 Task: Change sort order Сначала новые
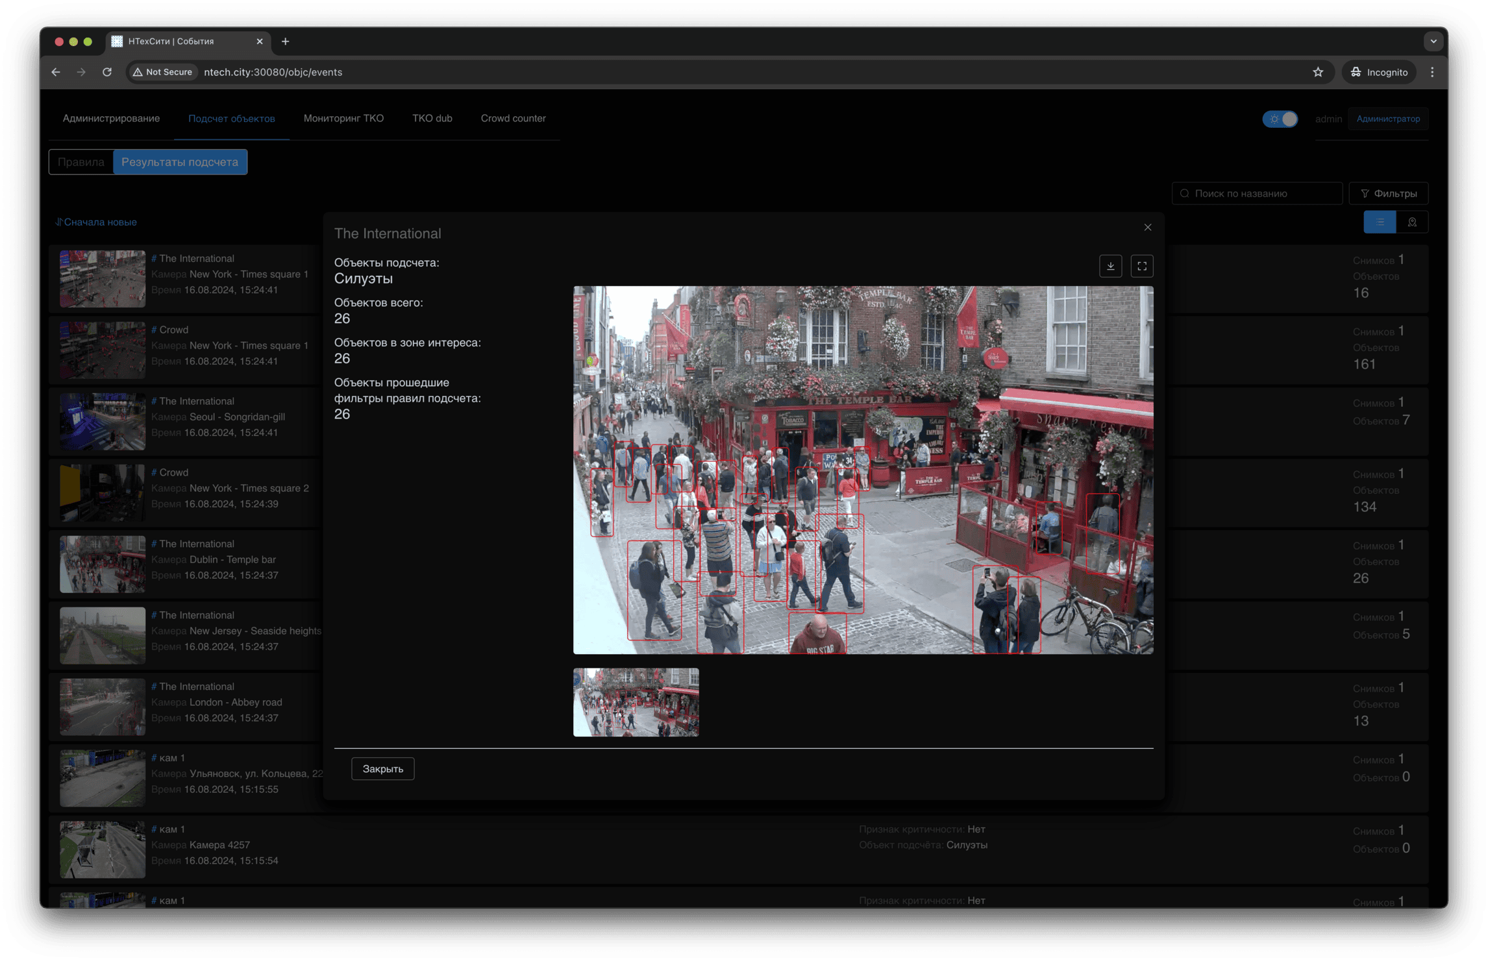point(96,222)
